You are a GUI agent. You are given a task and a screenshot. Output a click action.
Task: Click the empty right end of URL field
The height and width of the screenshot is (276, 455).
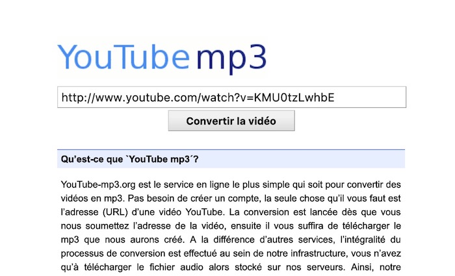(x=370, y=97)
